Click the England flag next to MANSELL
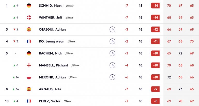This screenshot has height=106, width=199. [x=29, y=65]
